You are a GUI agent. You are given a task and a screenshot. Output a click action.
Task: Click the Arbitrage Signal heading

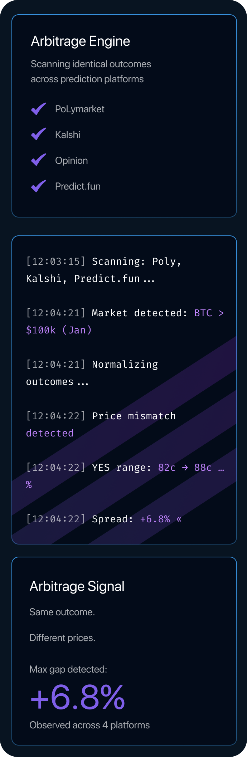(x=77, y=586)
